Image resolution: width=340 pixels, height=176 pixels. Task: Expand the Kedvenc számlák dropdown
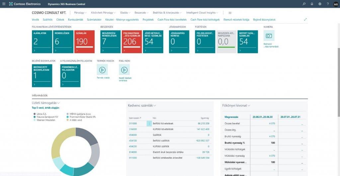tap(155, 106)
